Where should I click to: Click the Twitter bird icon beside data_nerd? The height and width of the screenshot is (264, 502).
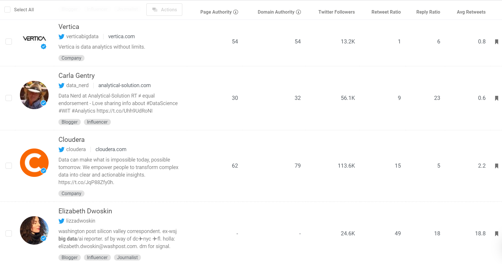coord(61,85)
